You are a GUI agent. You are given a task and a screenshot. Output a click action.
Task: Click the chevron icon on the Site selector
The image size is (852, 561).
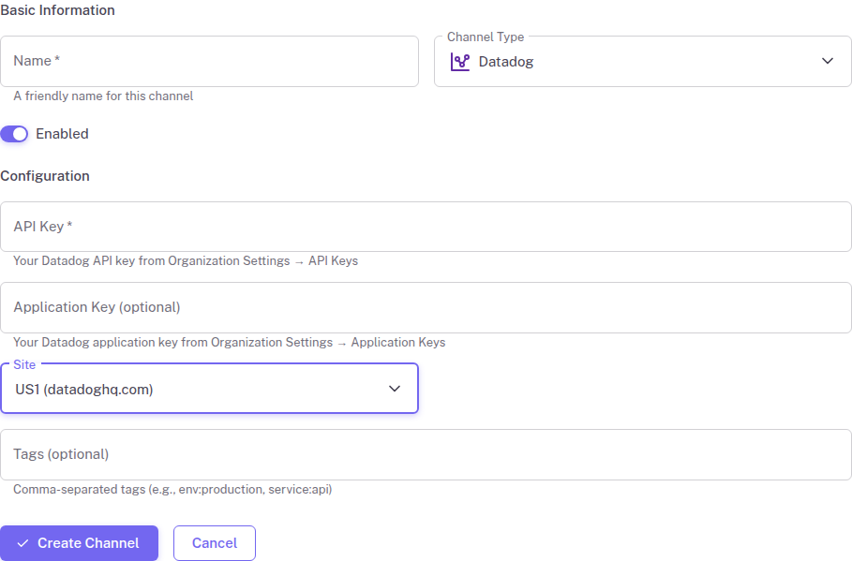click(x=395, y=391)
